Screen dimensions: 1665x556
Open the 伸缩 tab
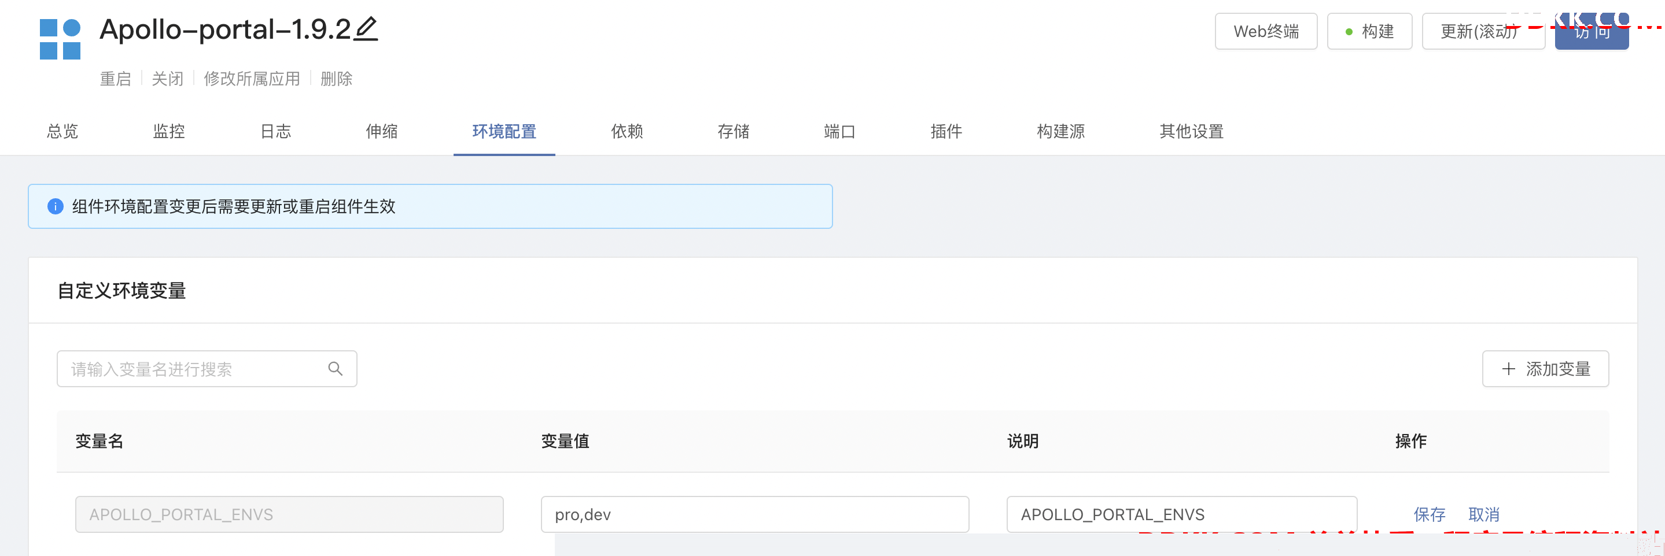click(382, 131)
